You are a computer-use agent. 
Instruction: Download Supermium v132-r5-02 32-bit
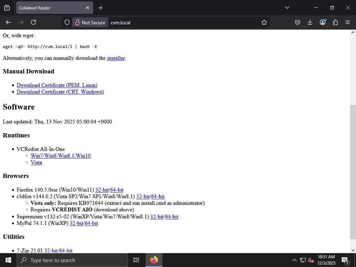pos(157,217)
